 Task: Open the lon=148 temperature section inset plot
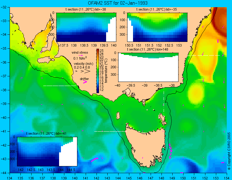(x=148, y=67)
